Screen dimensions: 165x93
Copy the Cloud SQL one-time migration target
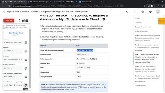coord(26,77)
